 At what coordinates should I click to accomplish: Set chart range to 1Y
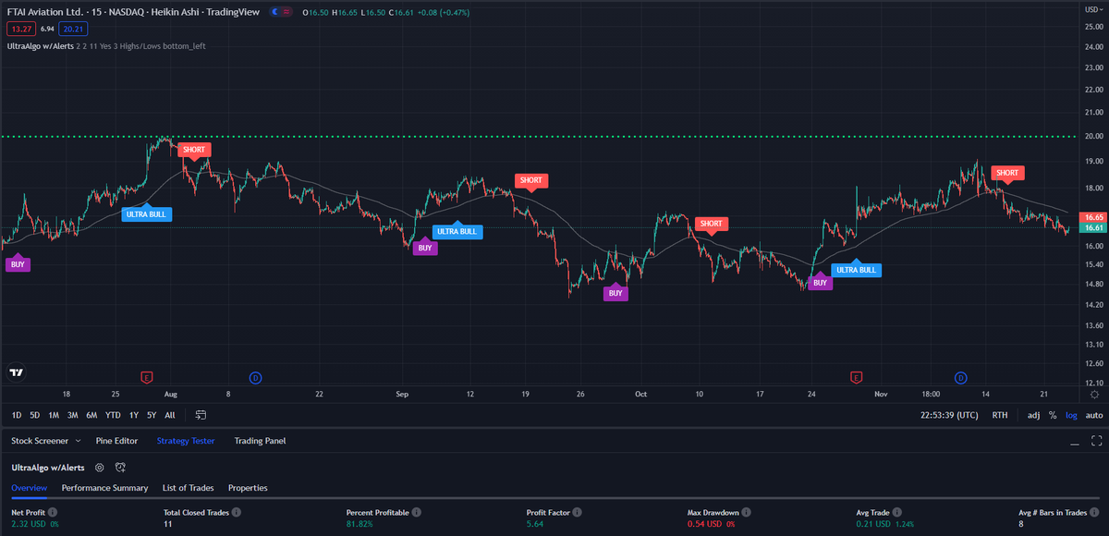click(134, 415)
